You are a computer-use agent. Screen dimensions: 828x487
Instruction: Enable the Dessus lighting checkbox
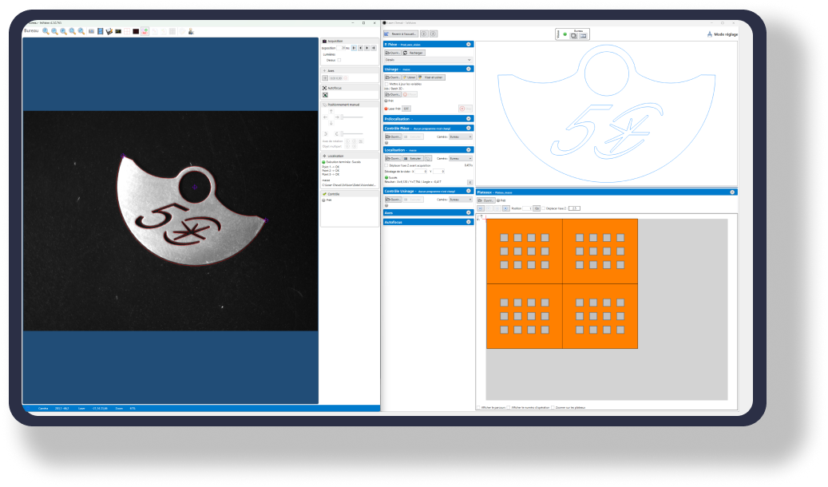pos(339,60)
